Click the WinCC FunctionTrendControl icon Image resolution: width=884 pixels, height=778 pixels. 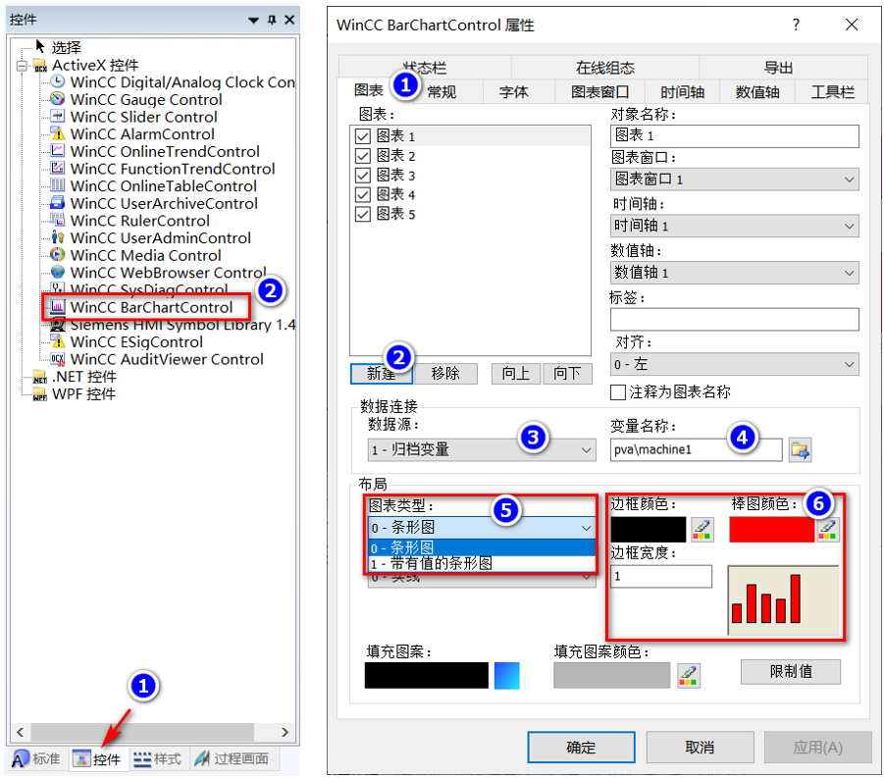tap(58, 169)
